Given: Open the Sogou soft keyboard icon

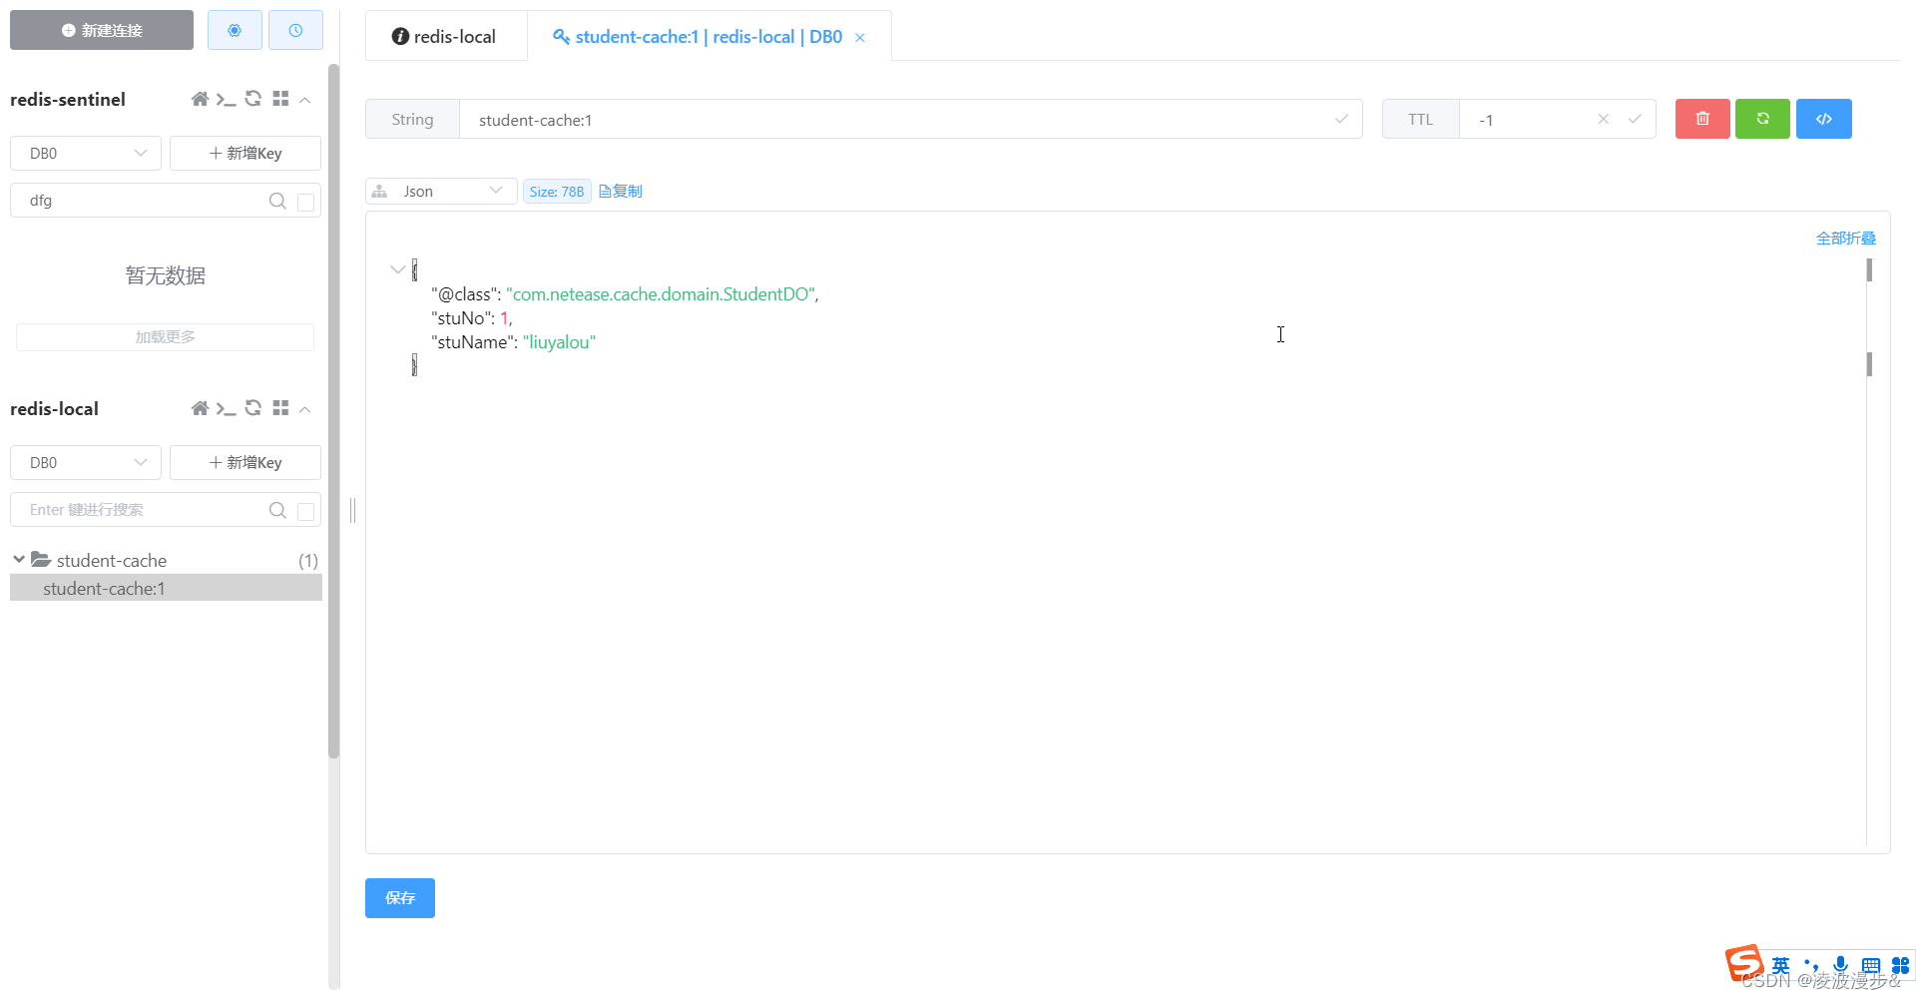Looking at the screenshot, I should (x=1871, y=965).
